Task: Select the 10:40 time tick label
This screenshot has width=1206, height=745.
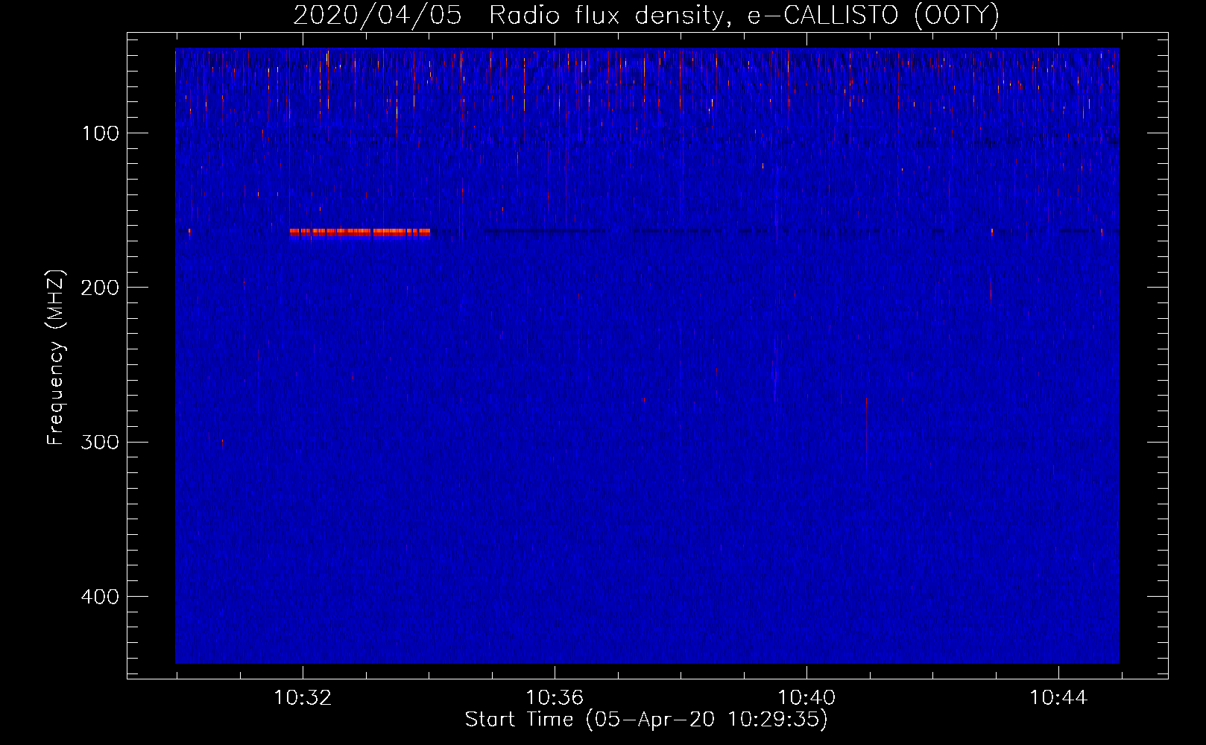Action: point(806,698)
